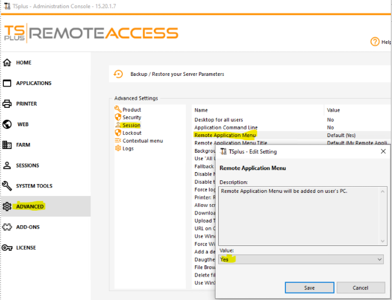
Task: Select Product in Advanced Settings list
Action: pos(131,110)
